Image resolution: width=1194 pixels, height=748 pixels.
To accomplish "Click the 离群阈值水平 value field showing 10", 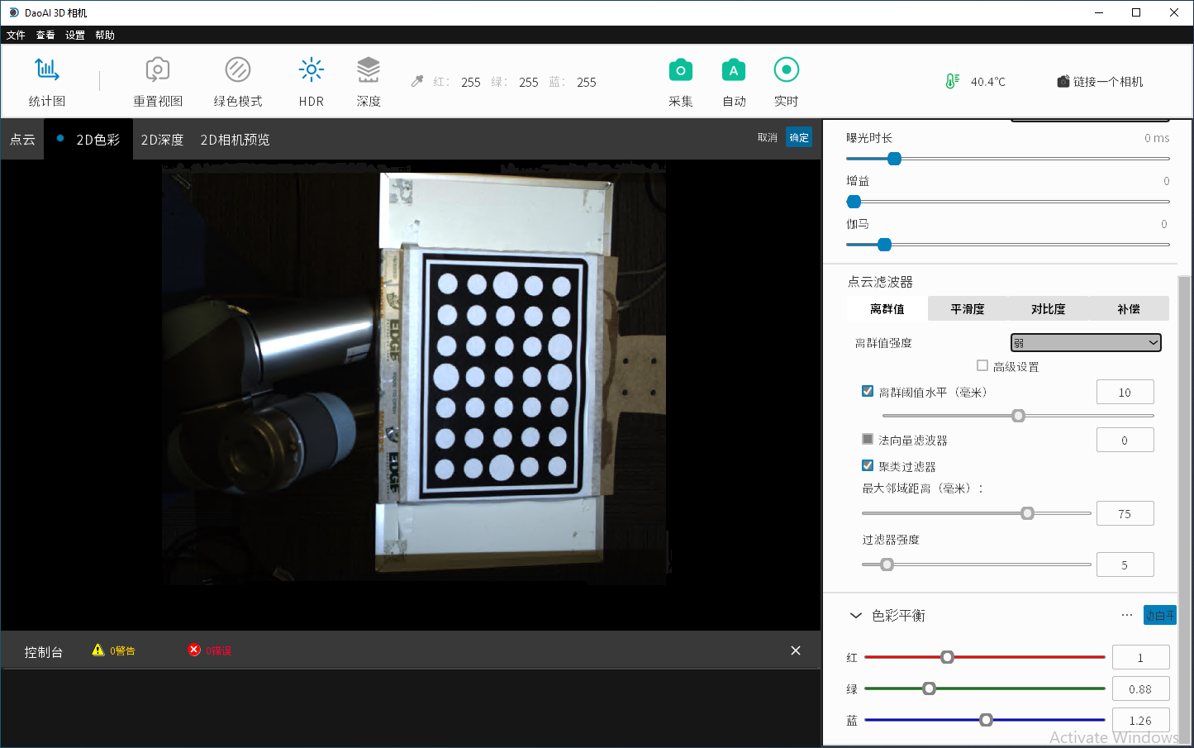I will pos(1125,392).
